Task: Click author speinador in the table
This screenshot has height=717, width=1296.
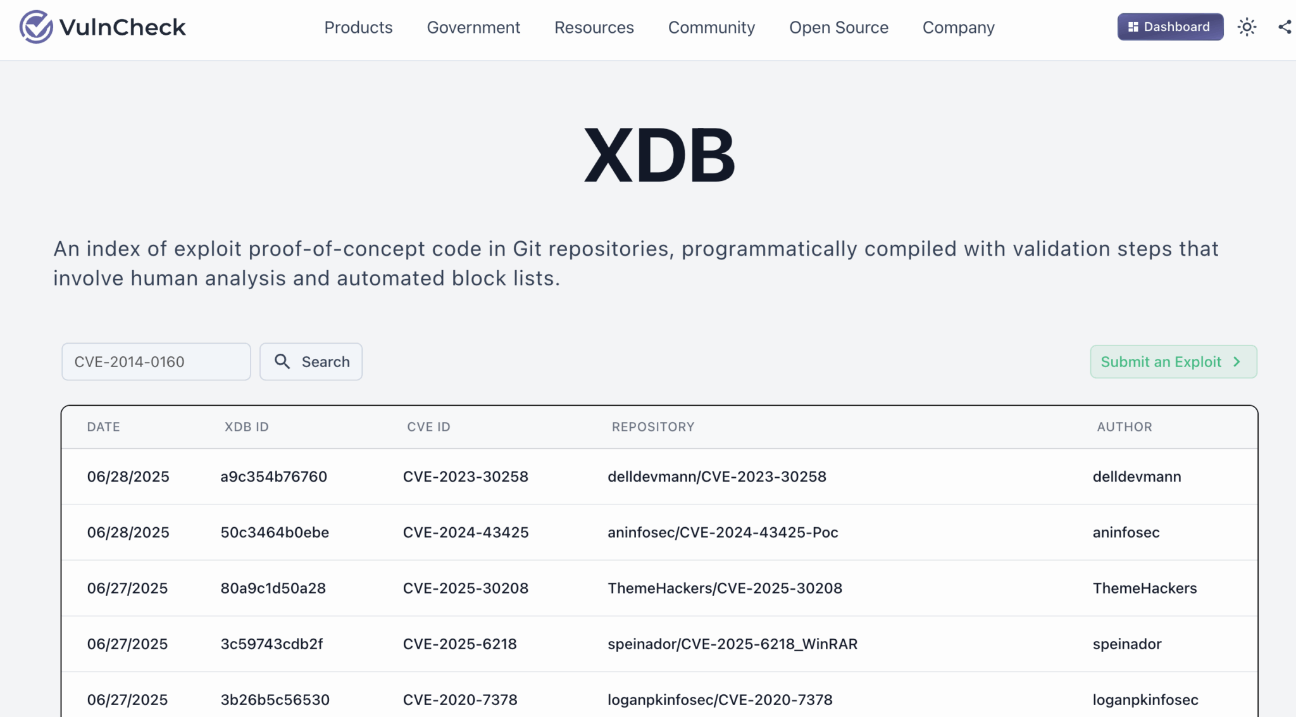Action: (x=1126, y=644)
